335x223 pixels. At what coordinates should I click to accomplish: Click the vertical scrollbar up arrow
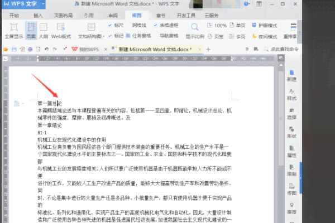tap(281, 65)
